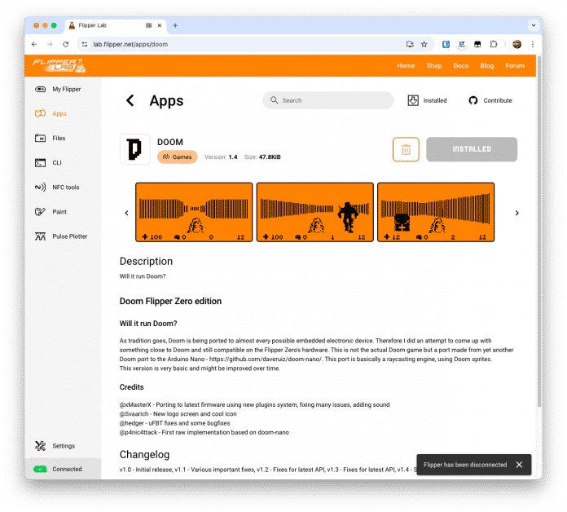Open the Forum link in header

pyautogui.click(x=514, y=65)
